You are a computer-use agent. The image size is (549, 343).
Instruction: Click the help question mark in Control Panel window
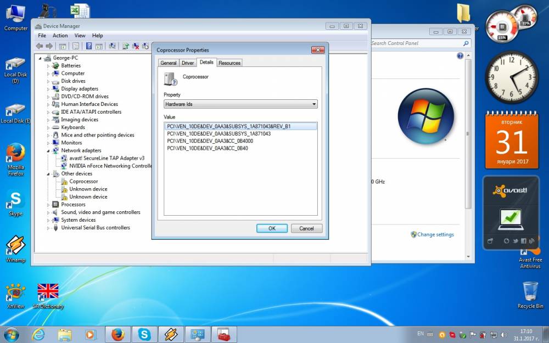(460, 55)
